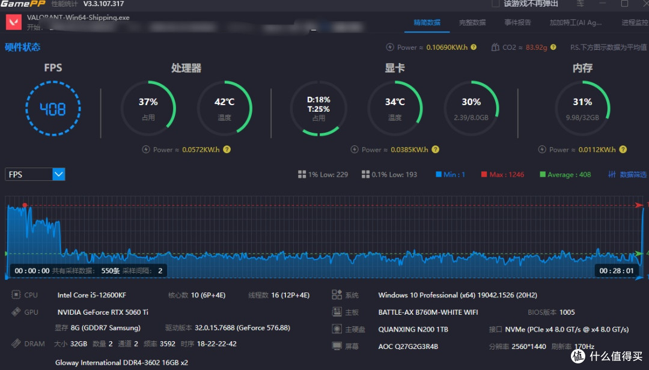Open the processor power help icon
Screen dimensions: 649x370
pos(227,150)
